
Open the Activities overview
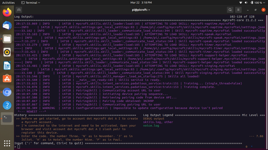click(8, 3)
